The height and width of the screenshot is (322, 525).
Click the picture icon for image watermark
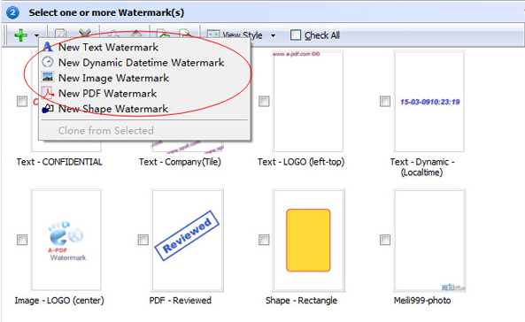coord(48,77)
